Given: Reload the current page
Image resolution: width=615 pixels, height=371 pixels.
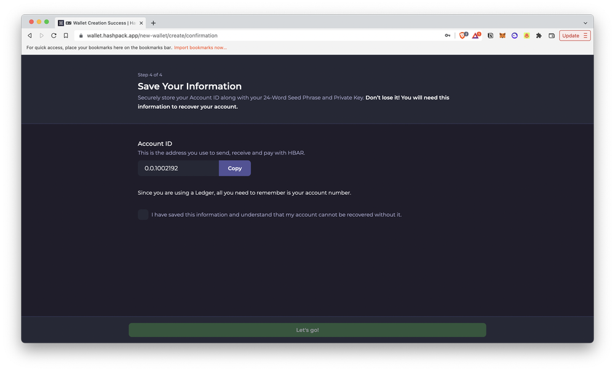Looking at the screenshot, I should [x=54, y=35].
